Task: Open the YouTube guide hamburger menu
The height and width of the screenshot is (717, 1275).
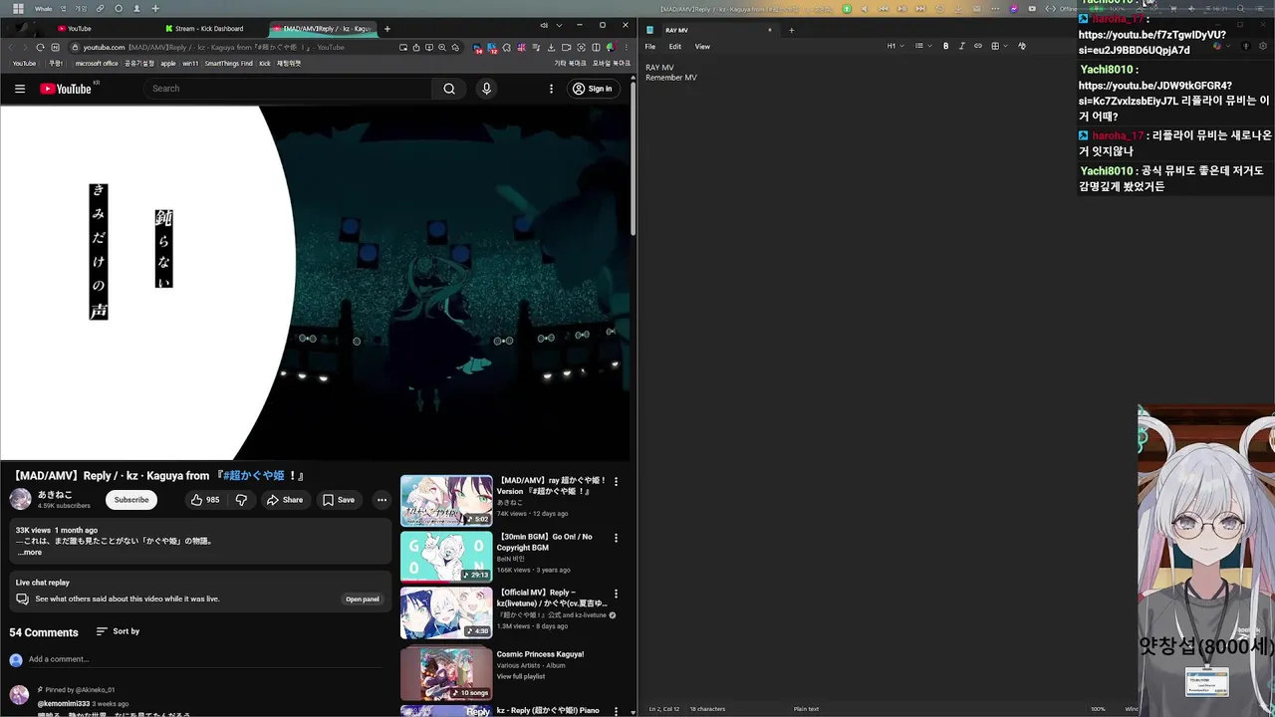Action: [19, 89]
